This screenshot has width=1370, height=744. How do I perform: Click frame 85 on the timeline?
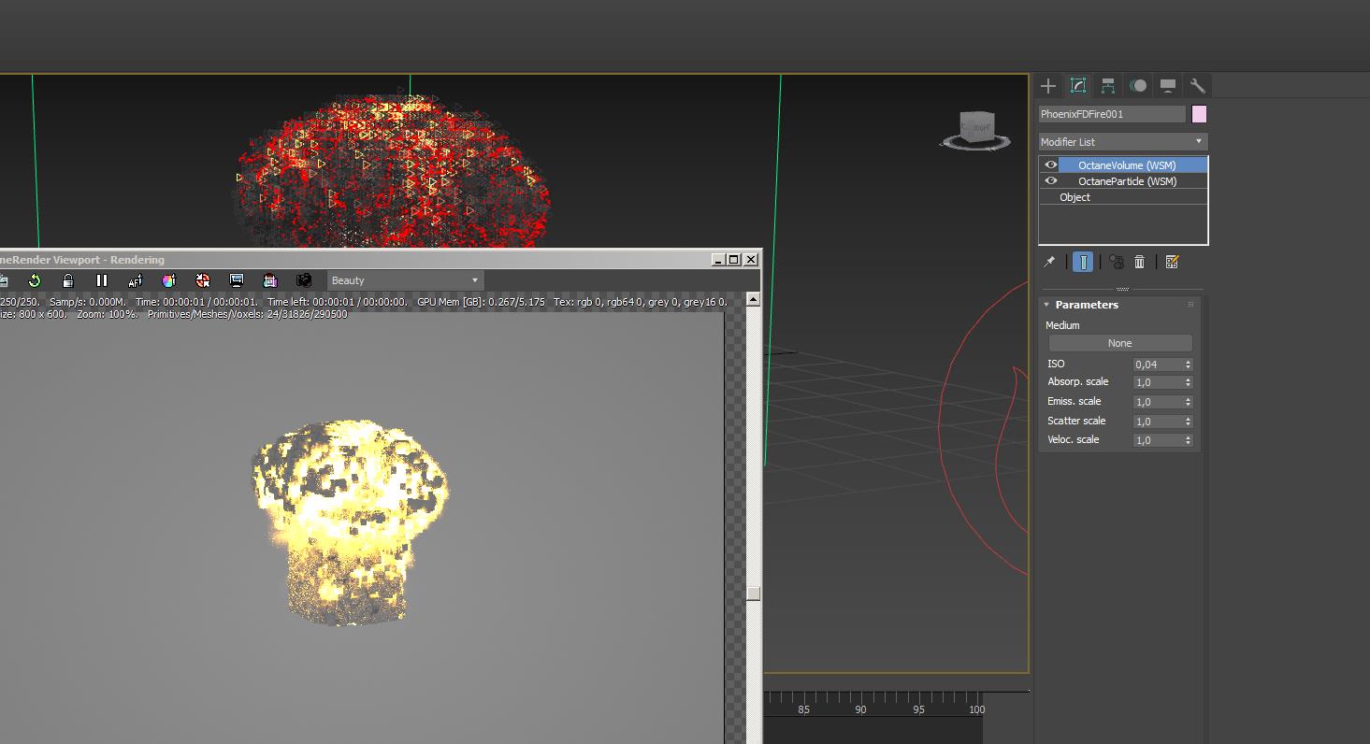pyautogui.click(x=803, y=710)
